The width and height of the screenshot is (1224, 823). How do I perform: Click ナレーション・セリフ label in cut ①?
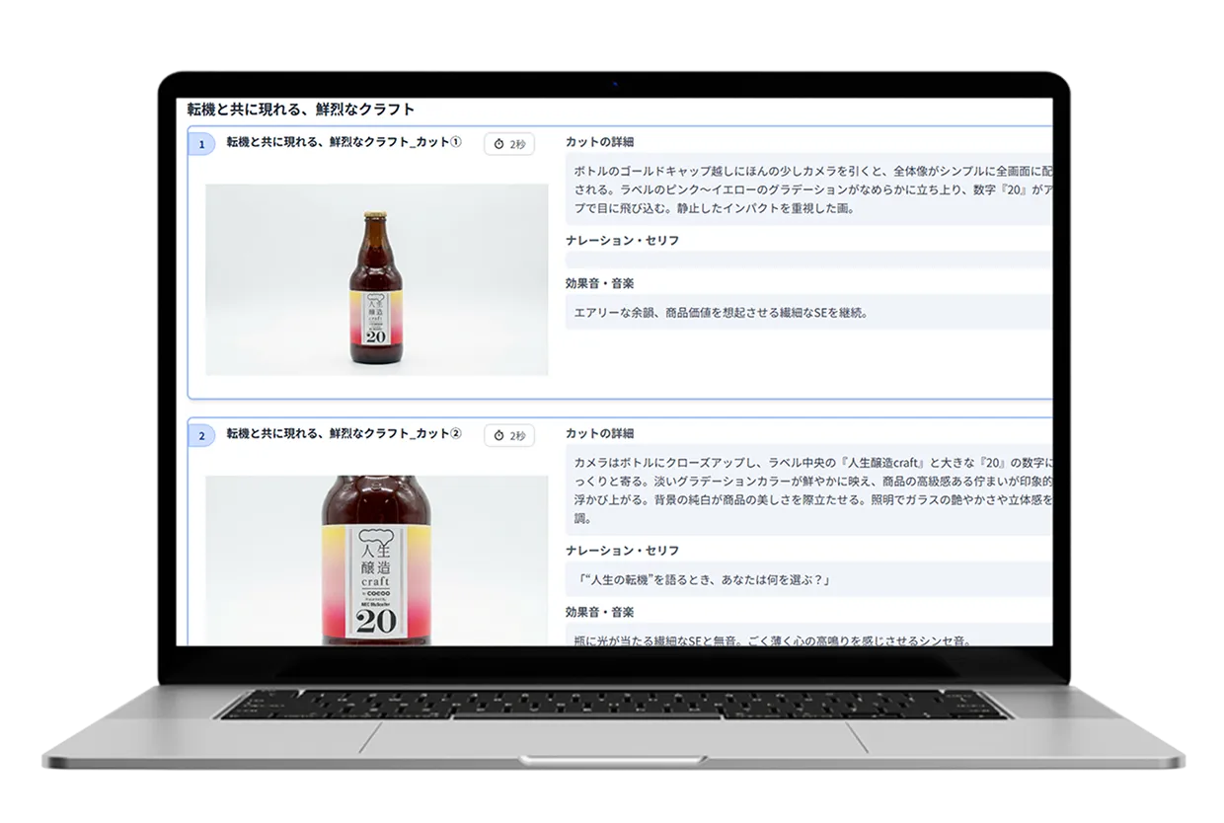pos(622,240)
